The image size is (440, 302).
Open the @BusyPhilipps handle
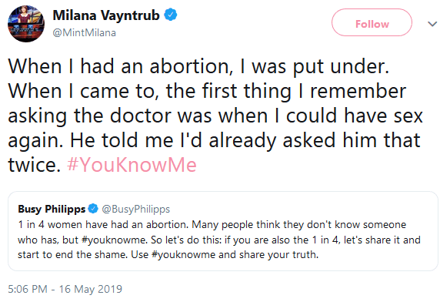point(136,210)
